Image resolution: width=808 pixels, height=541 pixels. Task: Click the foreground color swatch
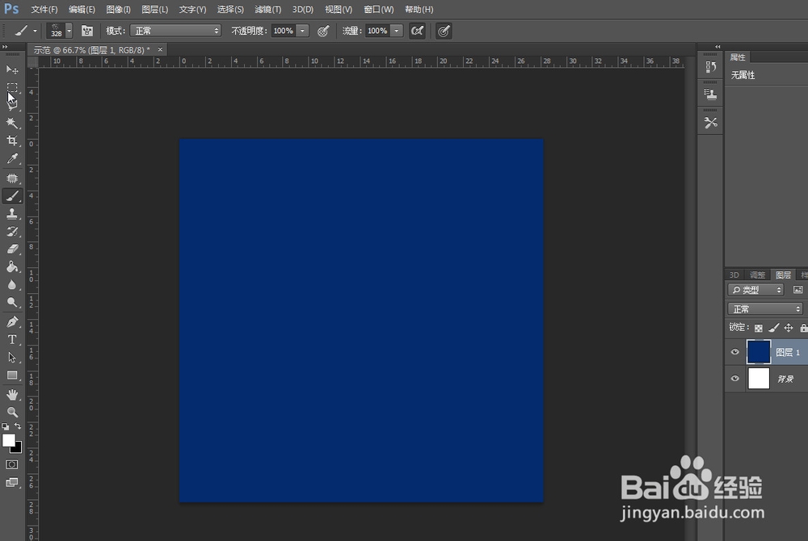(x=8, y=442)
